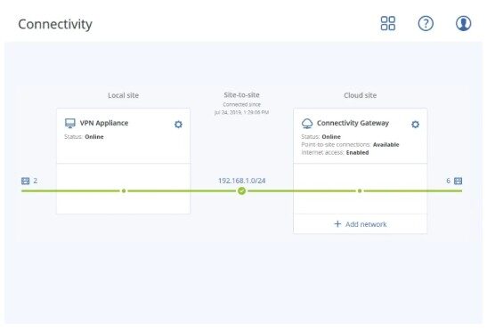Click the Cloud site heading
This screenshot has height=331, width=487.
pos(361,95)
